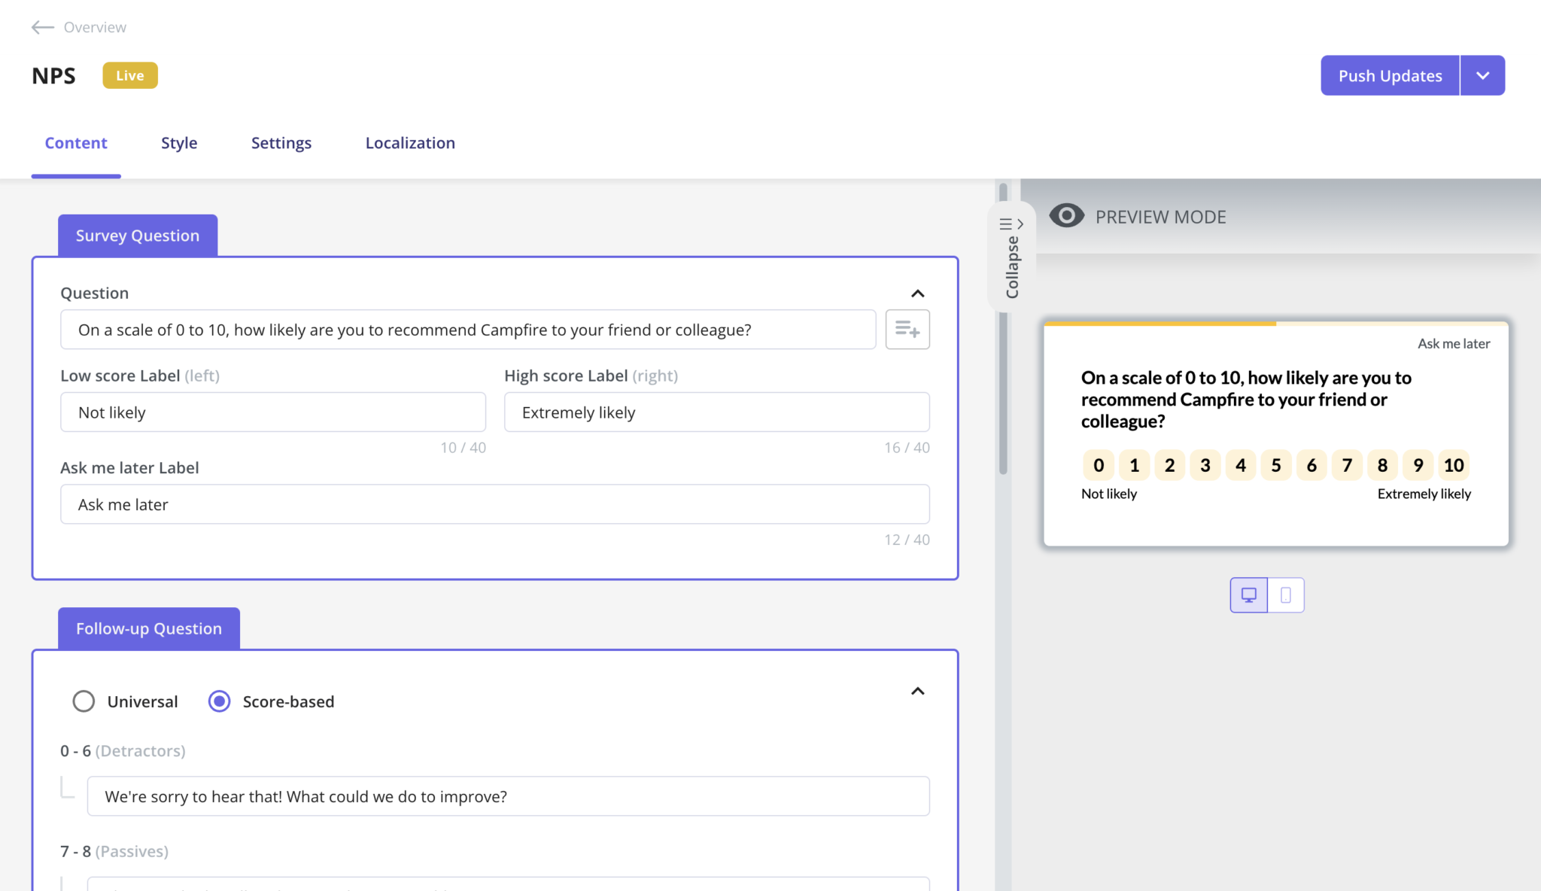This screenshot has width=1541, height=891.
Task: Select score 10 in the survey preview
Action: [1454, 465]
